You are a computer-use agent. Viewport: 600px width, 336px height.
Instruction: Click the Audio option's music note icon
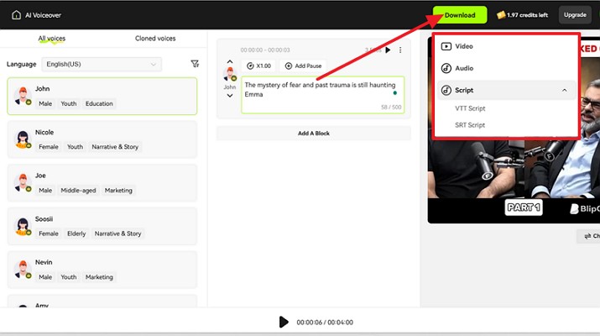[x=446, y=68]
